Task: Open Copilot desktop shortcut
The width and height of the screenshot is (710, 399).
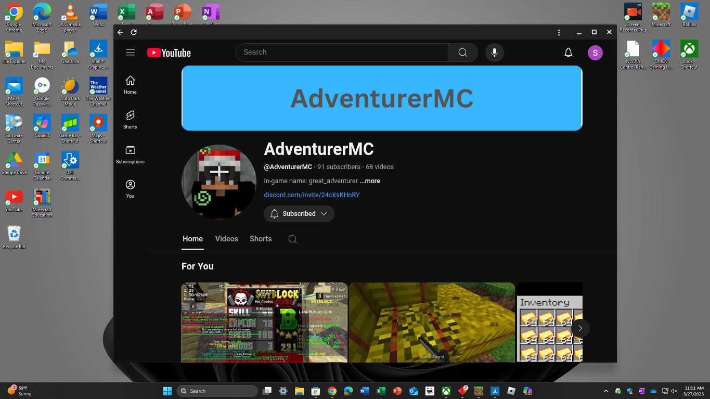Action: 42,126
